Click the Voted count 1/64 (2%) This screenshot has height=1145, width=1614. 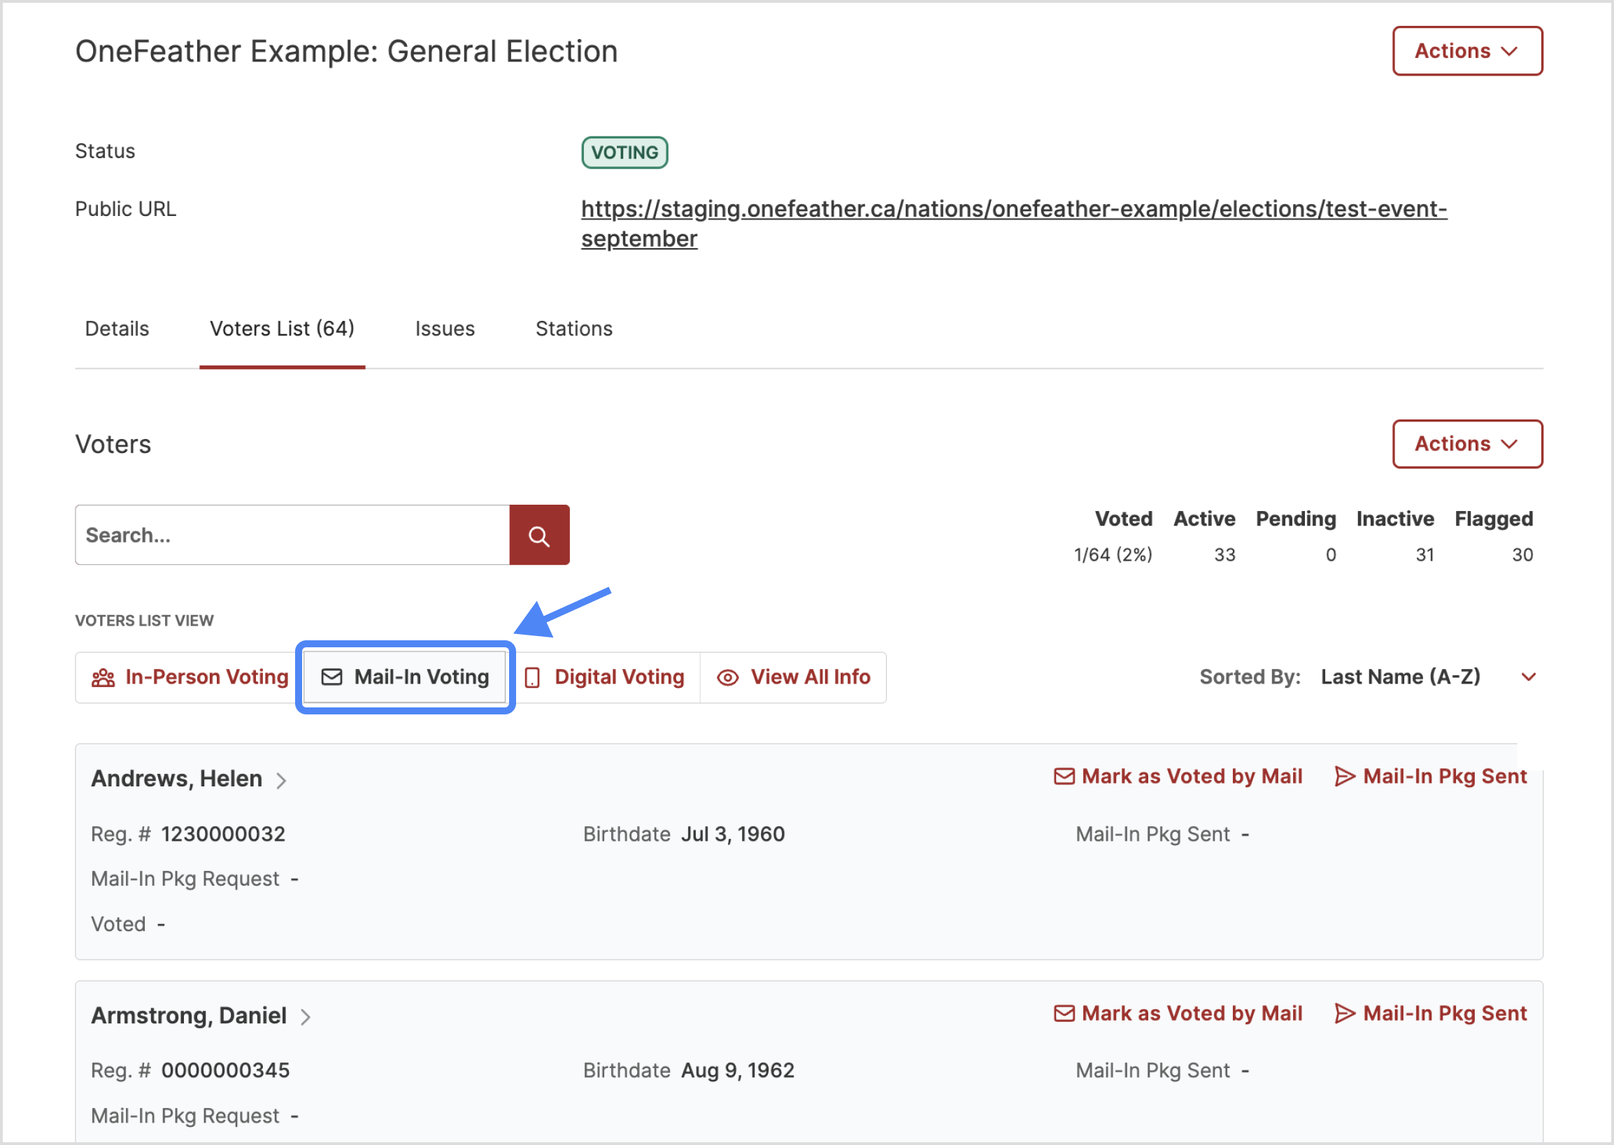click(1113, 555)
